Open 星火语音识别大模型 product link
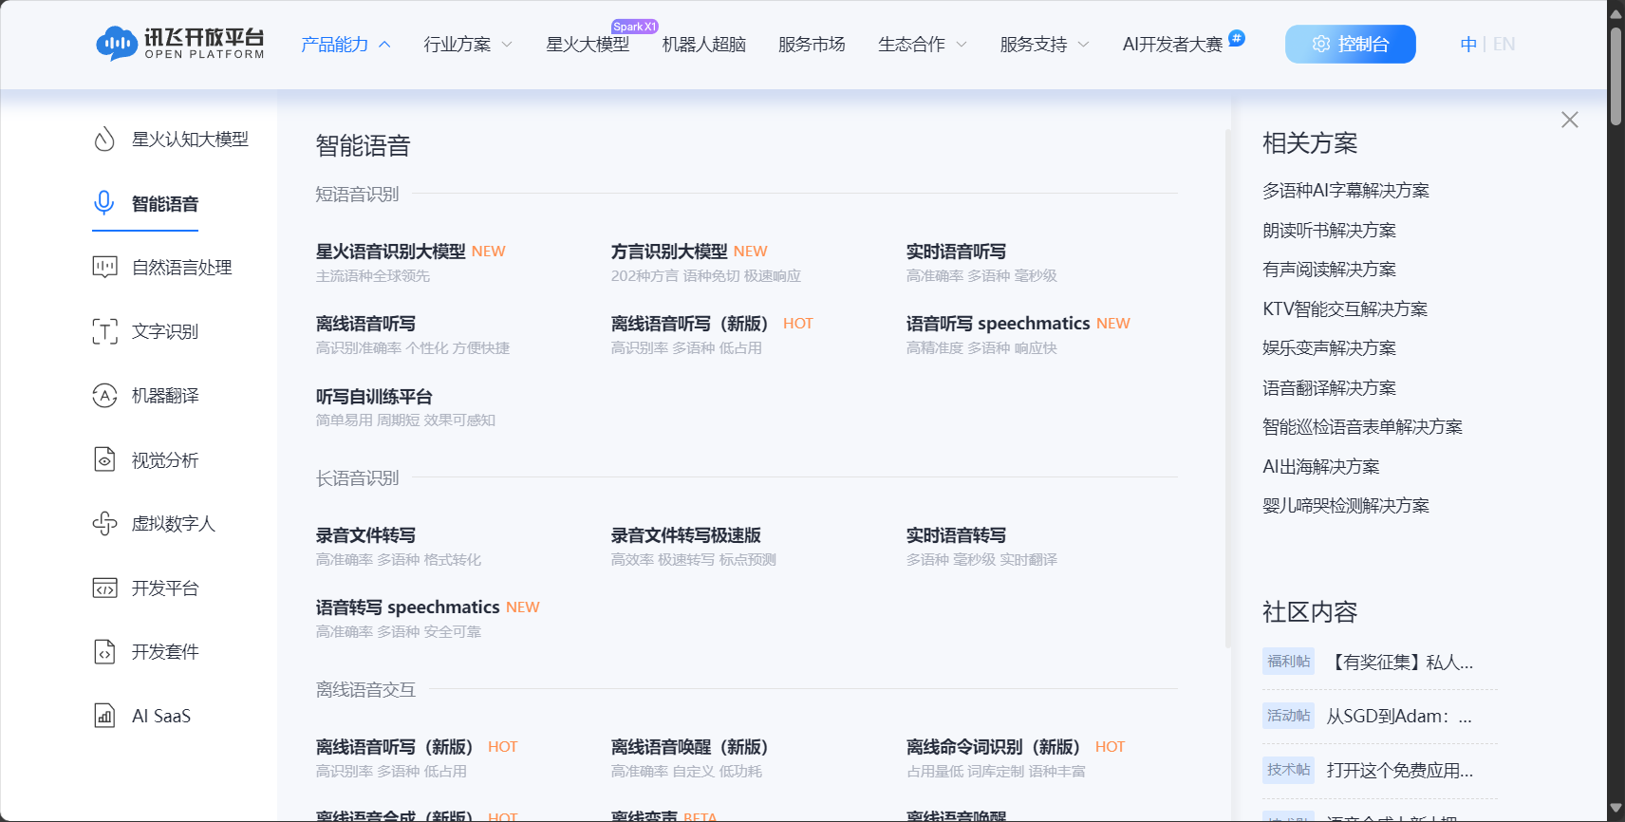The height and width of the screenshot is (822, 1625). click(391, 252)
